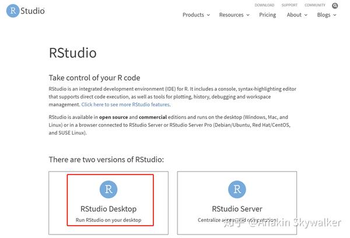Viewport: 350px width, 238px height.
Task: Click 'There are two versions of RStudio:' heading
Action: click(106, 160)
